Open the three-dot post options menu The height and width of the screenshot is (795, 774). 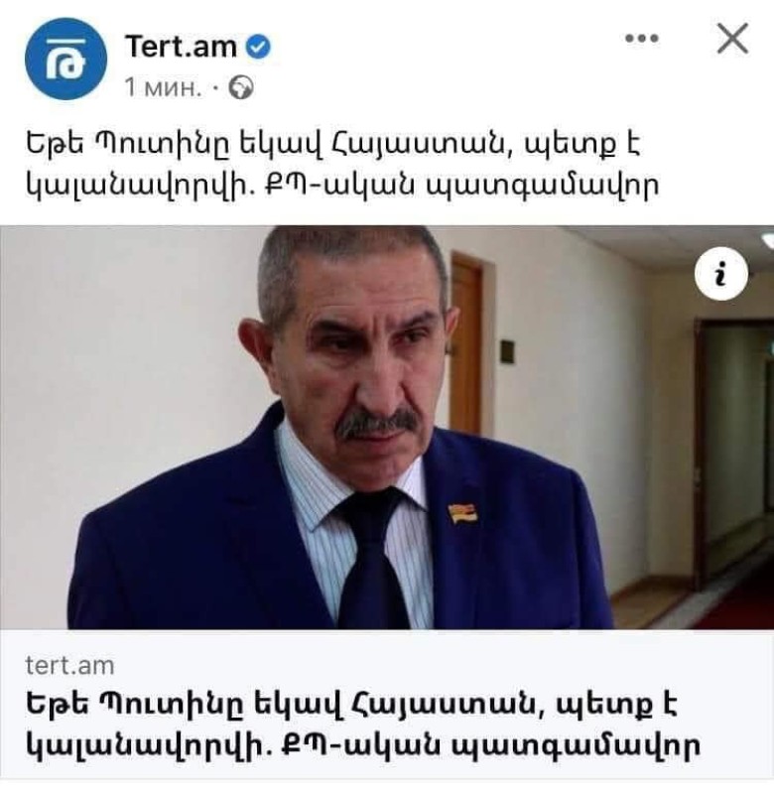tap(642, 38)
